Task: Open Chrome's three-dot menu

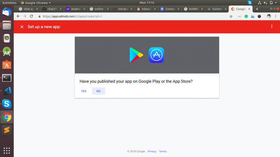Action: click(x=276, y=16)
